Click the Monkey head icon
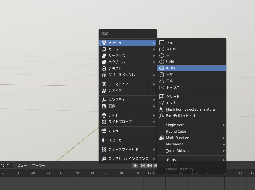 (162, 103)
